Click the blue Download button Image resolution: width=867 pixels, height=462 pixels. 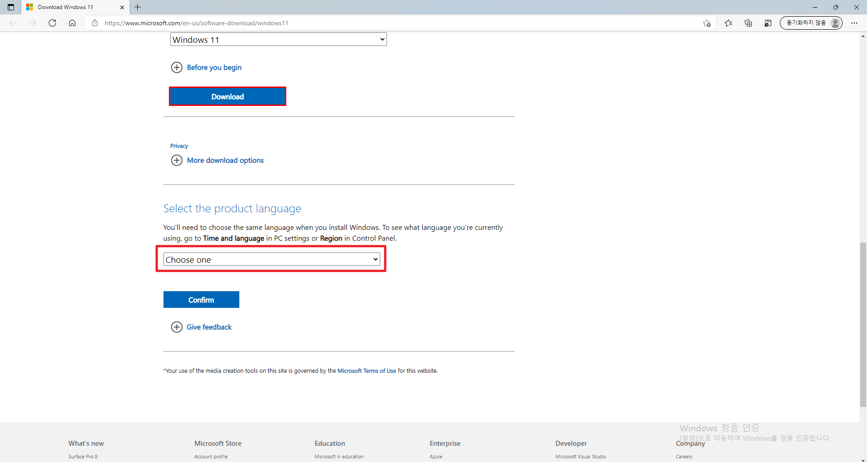(x=228, y=96)
